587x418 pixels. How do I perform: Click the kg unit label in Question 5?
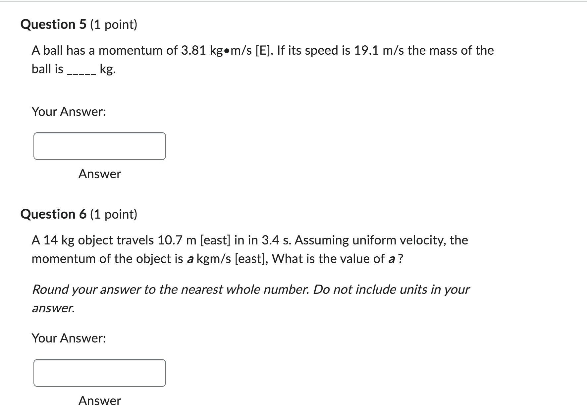[x=107, y=69]
